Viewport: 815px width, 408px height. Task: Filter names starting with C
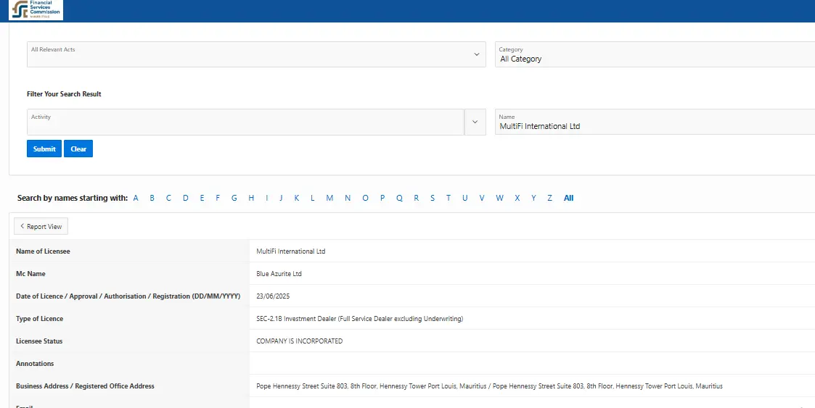[x=168, y=198]
